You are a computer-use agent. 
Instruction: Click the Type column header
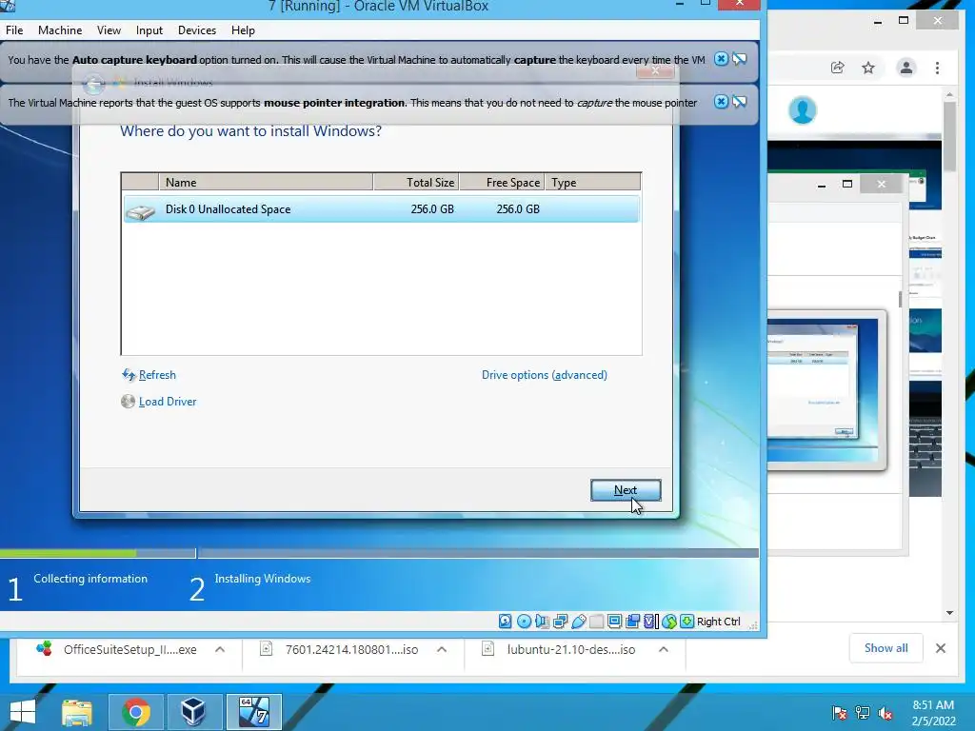pyautogui.click(x=592, y=182)
